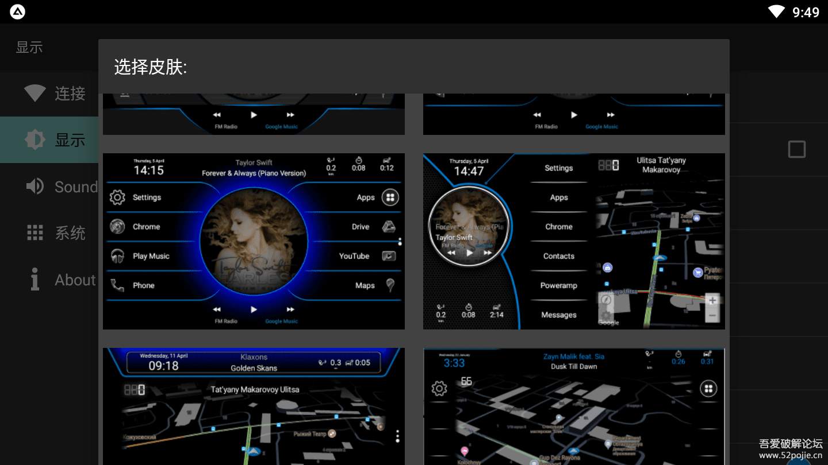The height and width of the screenshot is (465, 828).
Task: Toggle the checkbox in display settings
Action: (x=797, y=150)
